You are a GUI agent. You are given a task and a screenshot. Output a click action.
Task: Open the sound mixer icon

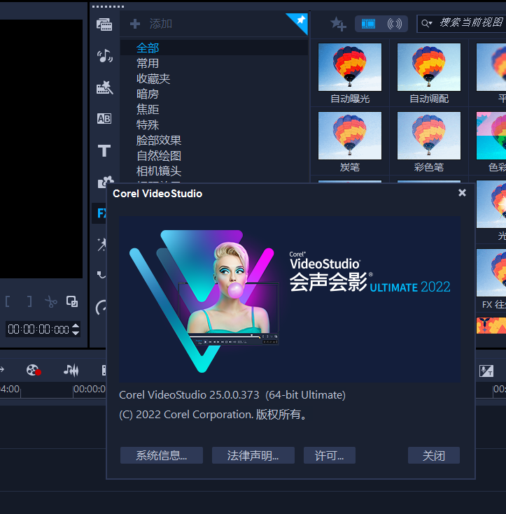click(71, 370)
